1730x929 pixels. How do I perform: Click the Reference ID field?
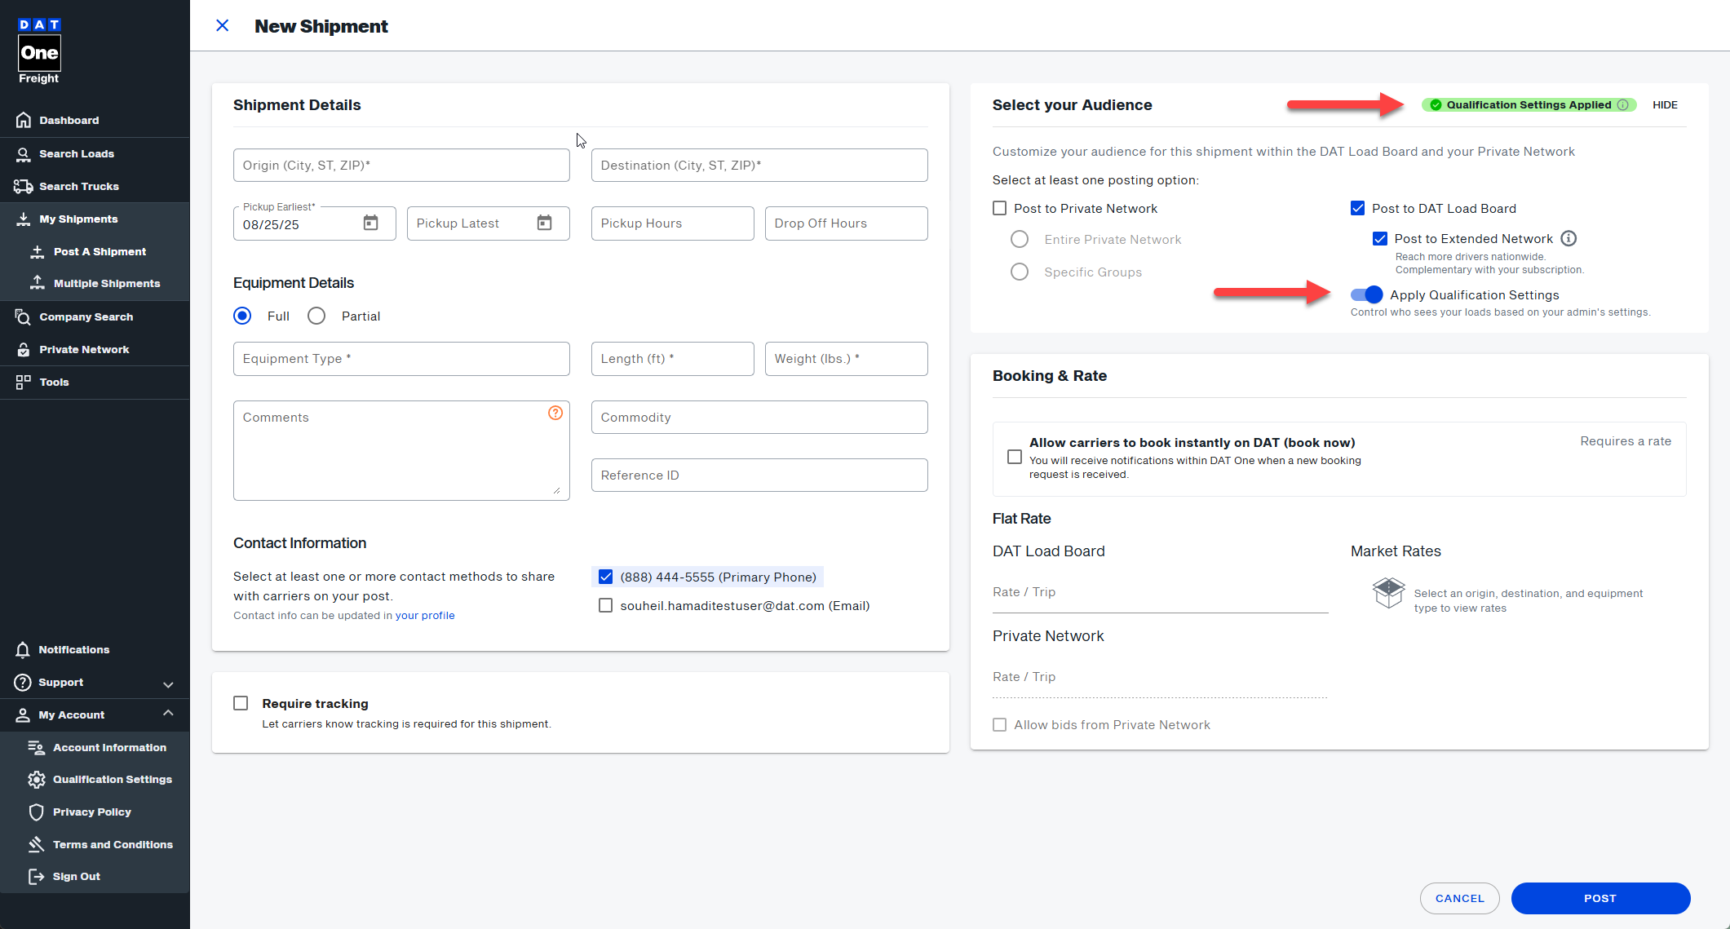759,475
